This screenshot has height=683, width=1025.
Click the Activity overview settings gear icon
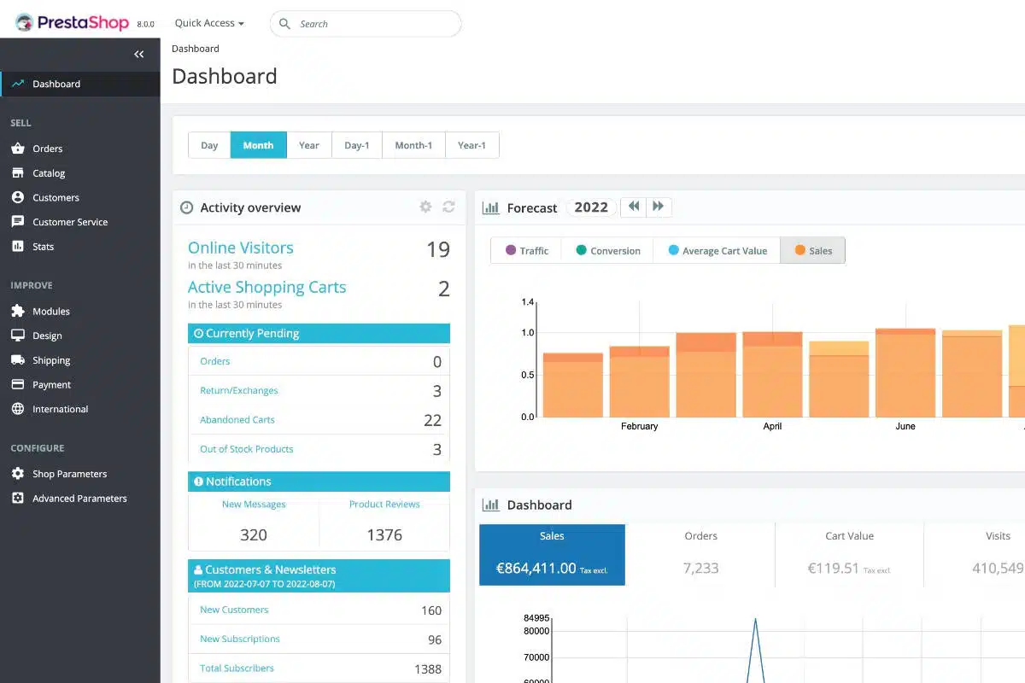(425, 207)
